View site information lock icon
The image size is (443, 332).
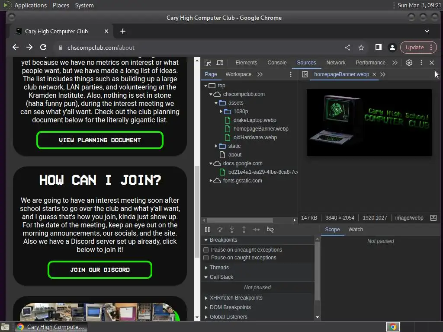(60, 48)
